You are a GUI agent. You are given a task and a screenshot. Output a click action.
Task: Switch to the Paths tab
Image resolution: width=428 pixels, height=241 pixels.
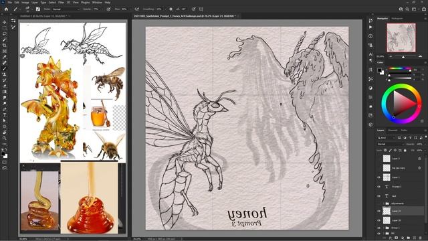click(404, 131)
